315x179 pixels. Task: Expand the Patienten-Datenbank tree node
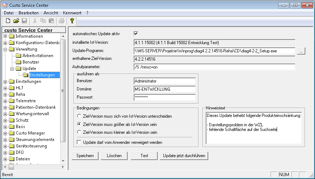(5, 107)
